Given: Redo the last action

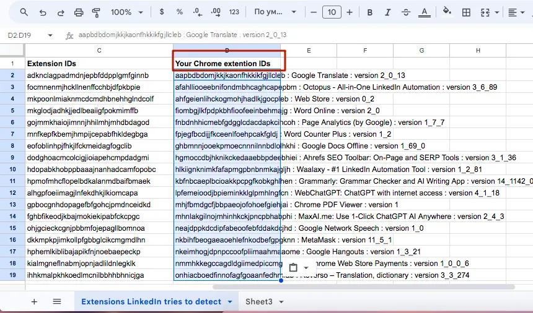Looking at the screenshot, I should (61, 12).
